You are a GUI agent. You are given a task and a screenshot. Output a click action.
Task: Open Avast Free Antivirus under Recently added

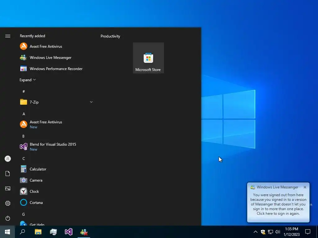point(56,46)
